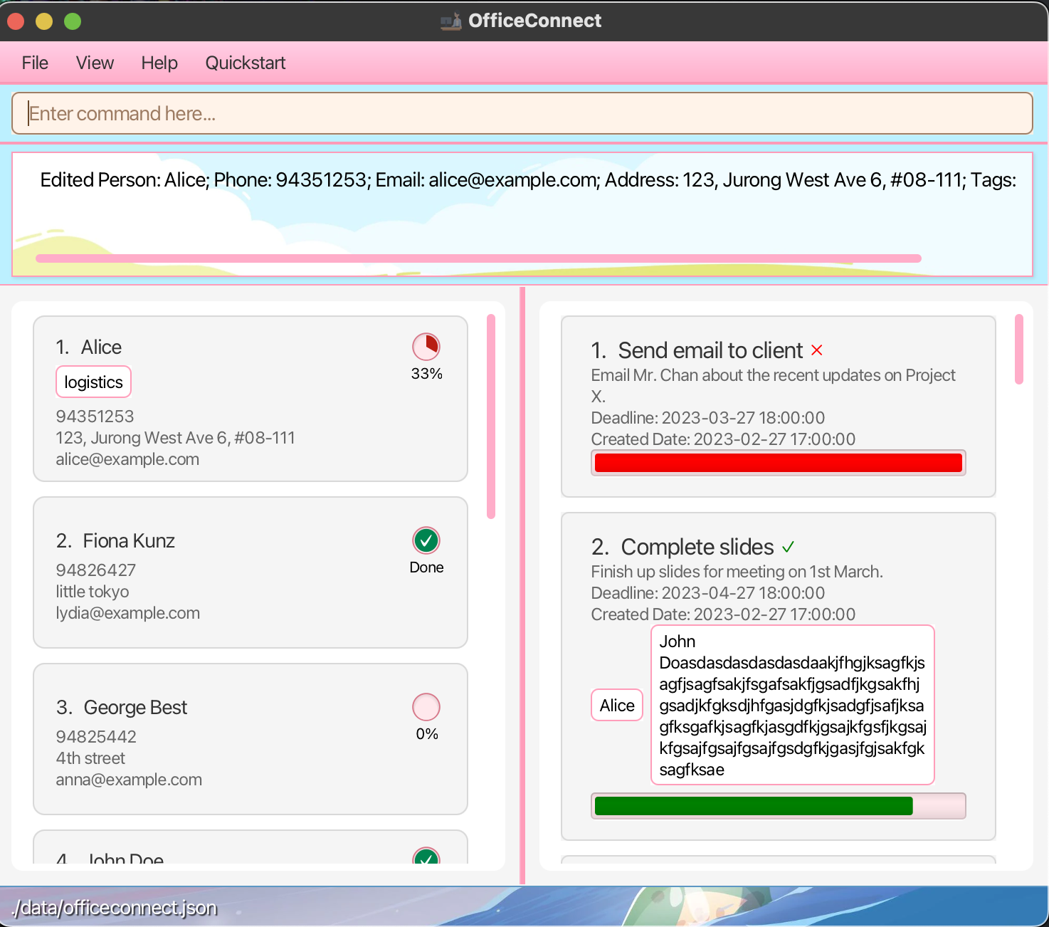Click the 'Edited Person: Alice' result message
This screenshot has height=927, width=1049.
pos(528,180)
